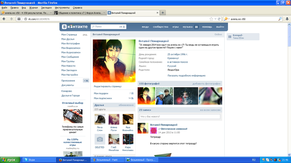291x163 pixels.
Task: Open музыка in the VK header
Action: click(187, 27)
